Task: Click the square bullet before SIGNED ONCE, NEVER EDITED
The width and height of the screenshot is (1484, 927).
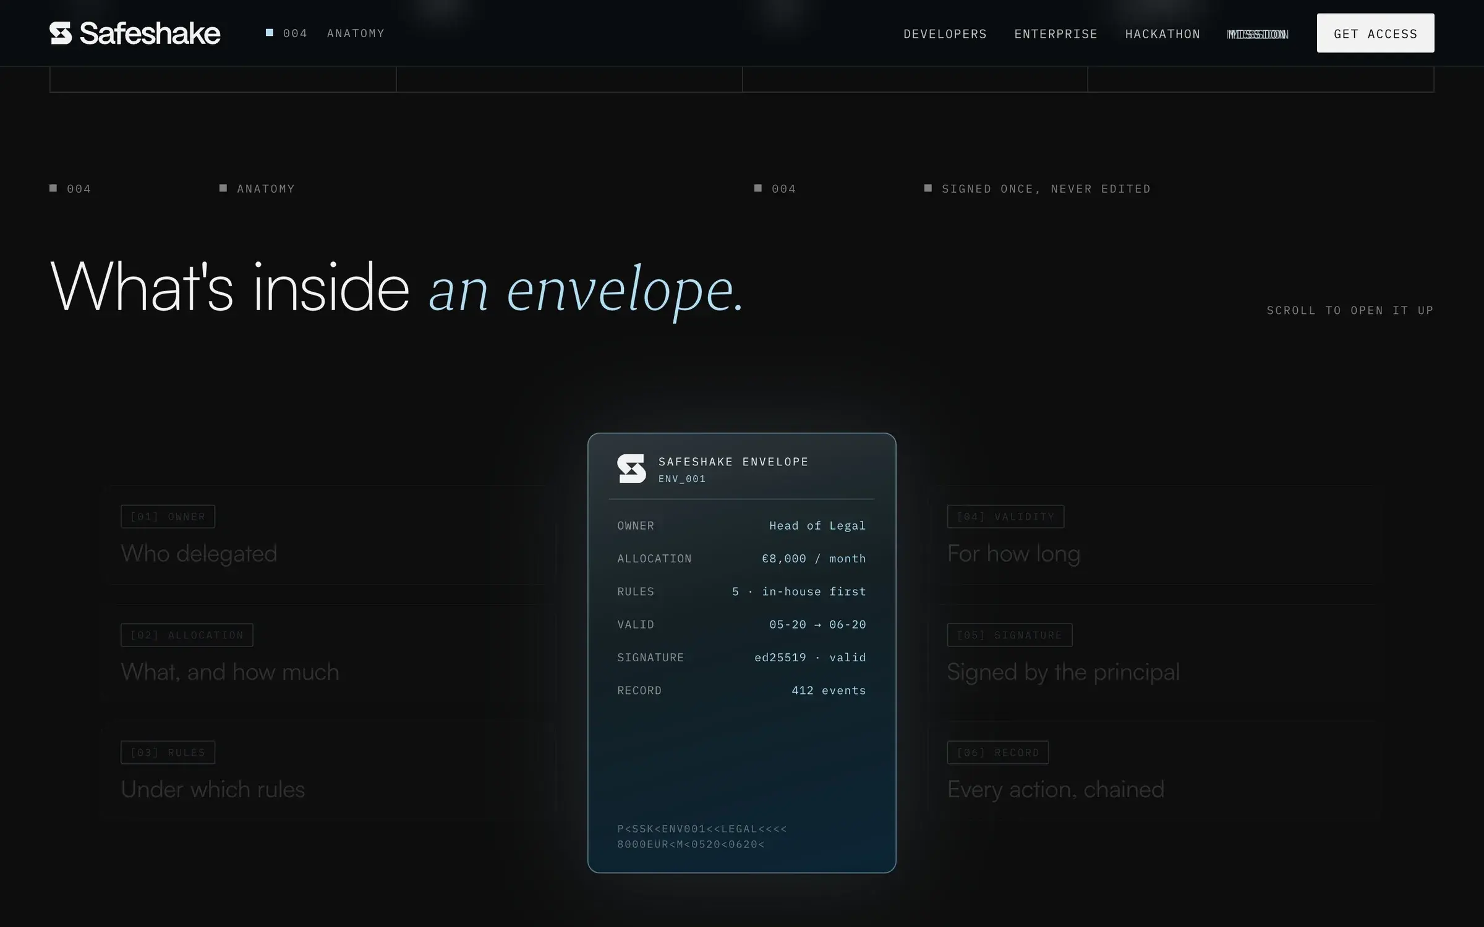Action: [x=928, y=188]
